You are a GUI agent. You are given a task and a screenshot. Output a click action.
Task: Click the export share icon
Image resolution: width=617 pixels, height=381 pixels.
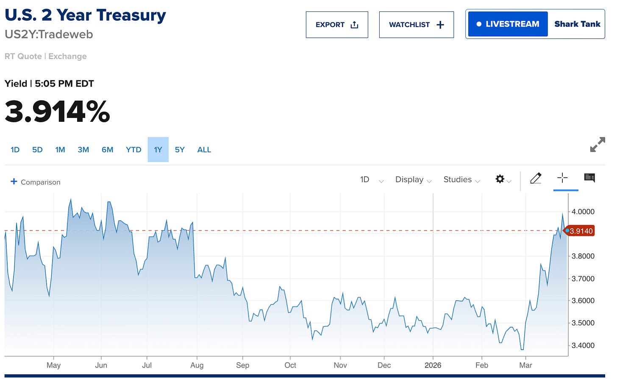click(354, 25)
